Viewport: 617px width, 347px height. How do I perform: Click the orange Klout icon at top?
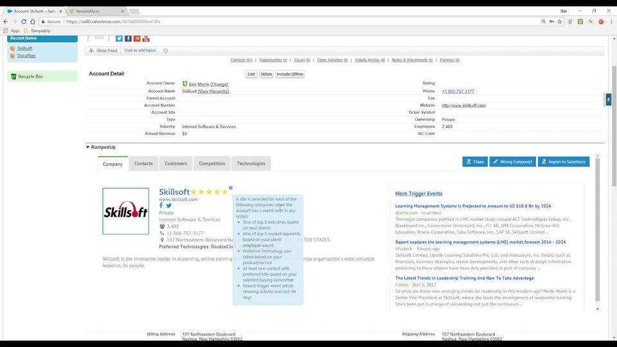coord(137,38)
